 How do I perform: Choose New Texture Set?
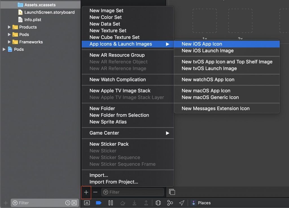pos(128,30)
